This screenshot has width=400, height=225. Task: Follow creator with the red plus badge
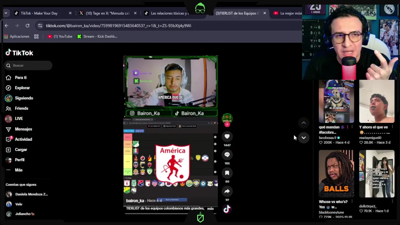[x=227, y=124]
